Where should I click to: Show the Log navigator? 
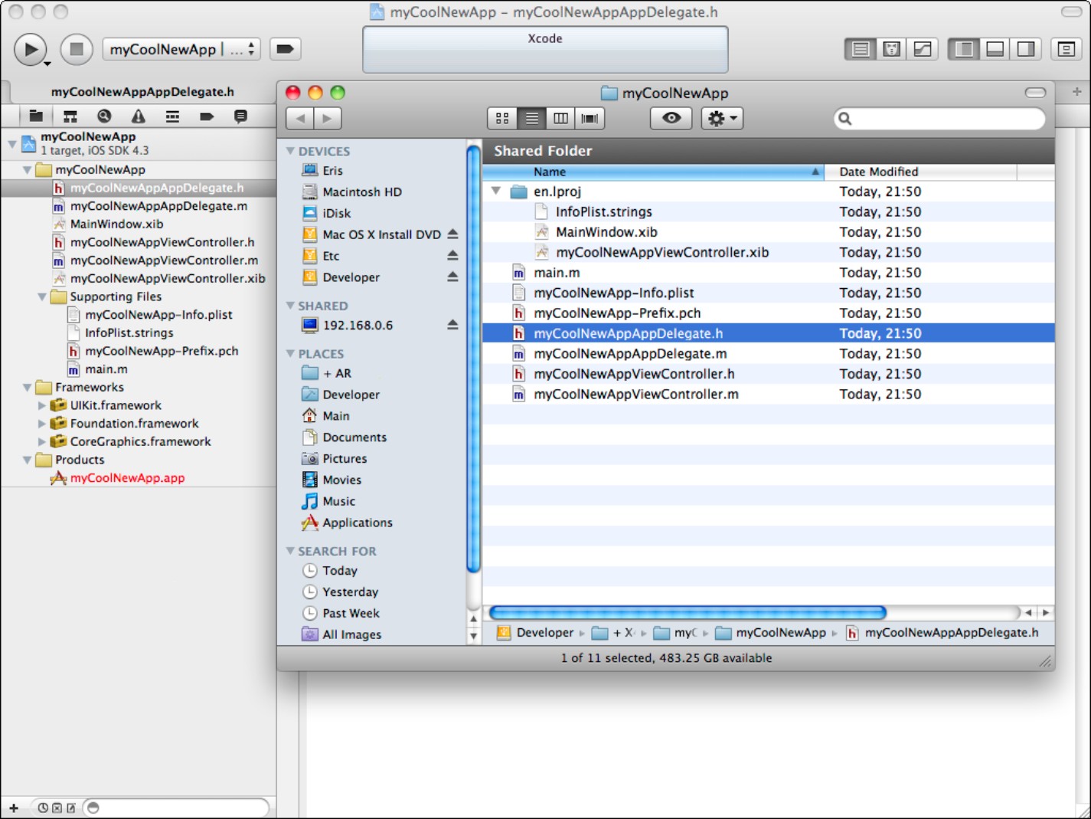(x=240, y=116)
